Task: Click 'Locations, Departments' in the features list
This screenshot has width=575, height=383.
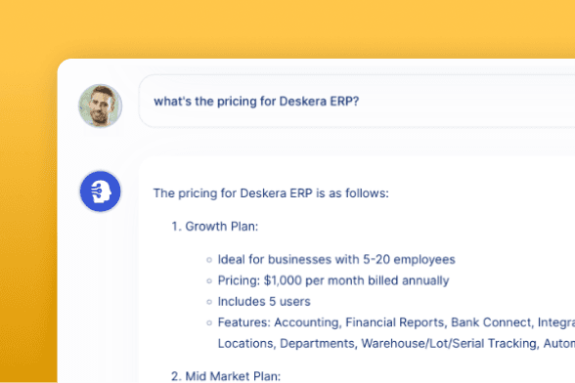Action: (x=287, y=343)
